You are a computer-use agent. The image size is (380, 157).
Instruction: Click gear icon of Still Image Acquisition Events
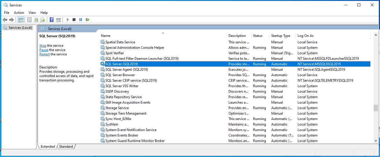click(102, 102)
